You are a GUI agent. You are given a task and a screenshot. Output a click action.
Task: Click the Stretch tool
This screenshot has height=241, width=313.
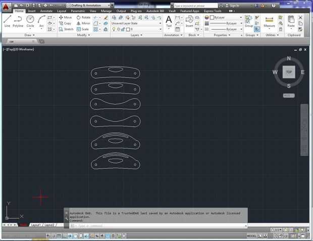click(x=66, y=29)
